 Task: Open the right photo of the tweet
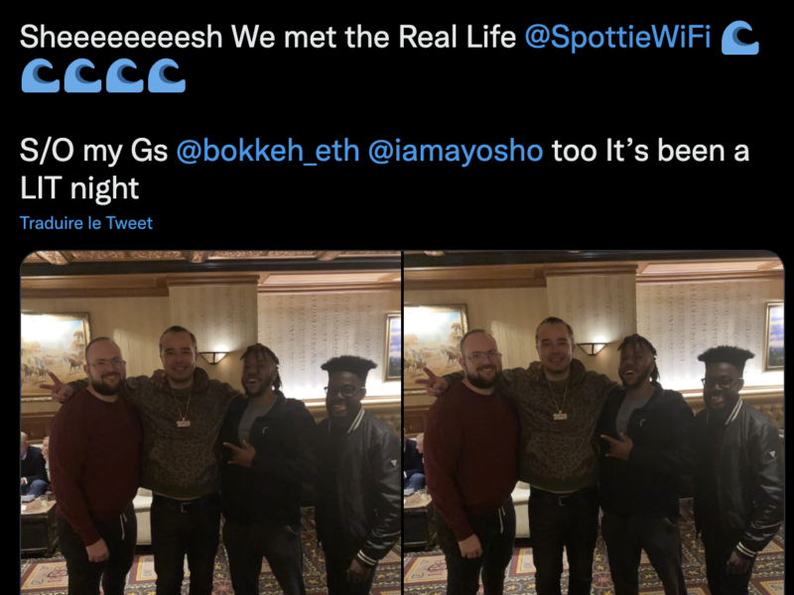tap(594, 422)
